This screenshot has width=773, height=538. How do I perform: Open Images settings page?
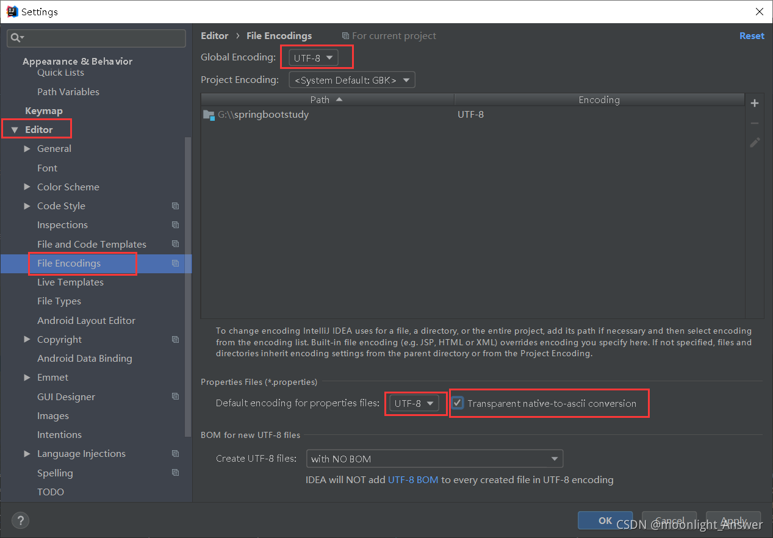53,416
